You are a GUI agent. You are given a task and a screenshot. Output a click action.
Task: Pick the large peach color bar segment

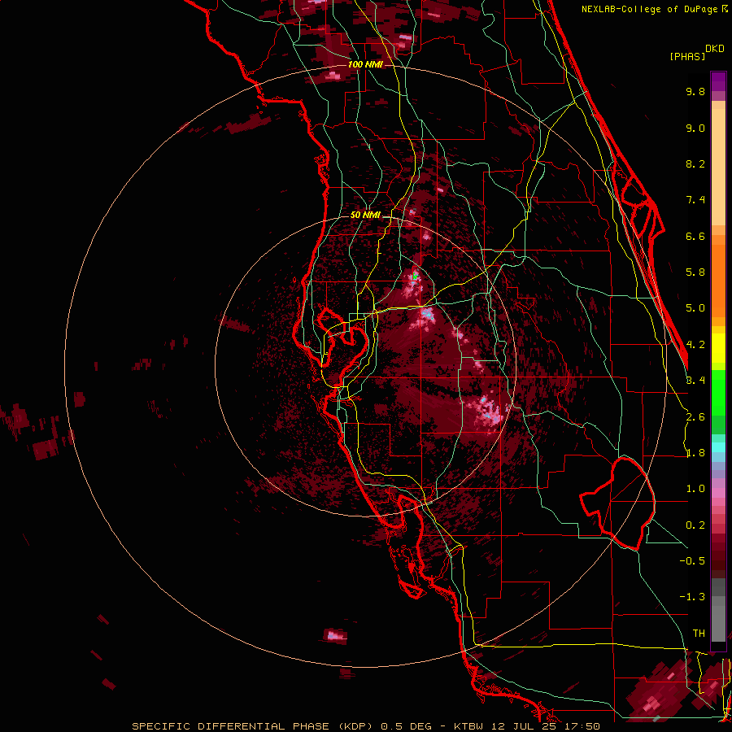coord(718,168)
